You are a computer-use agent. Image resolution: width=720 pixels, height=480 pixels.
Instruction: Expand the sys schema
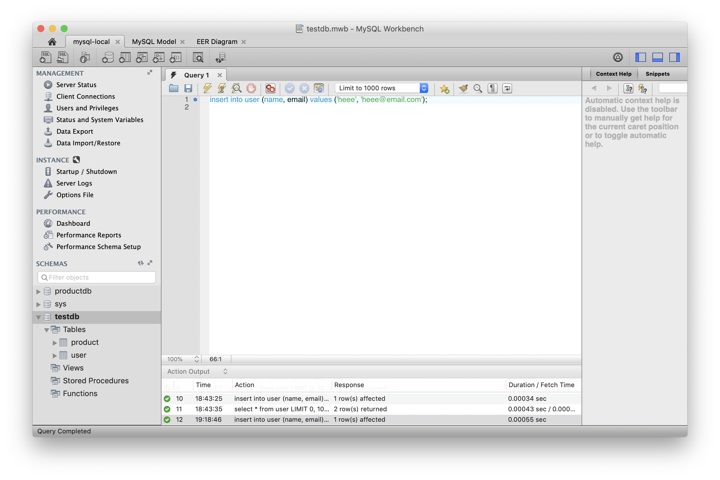[38, 304]
